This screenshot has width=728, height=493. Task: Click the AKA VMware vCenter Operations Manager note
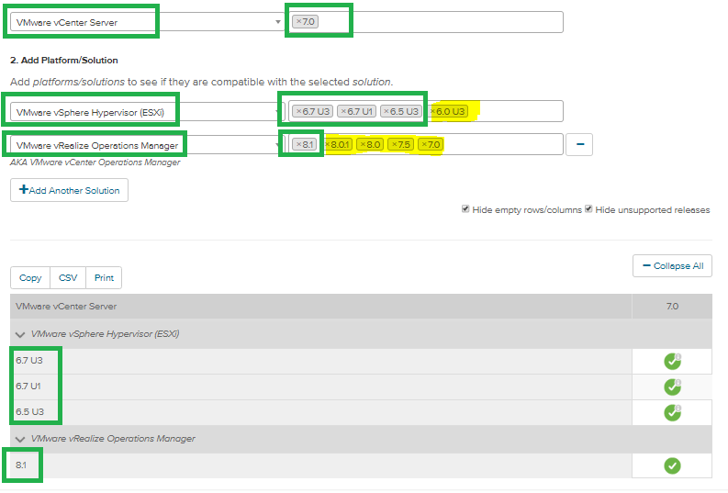tap(95, 162)
